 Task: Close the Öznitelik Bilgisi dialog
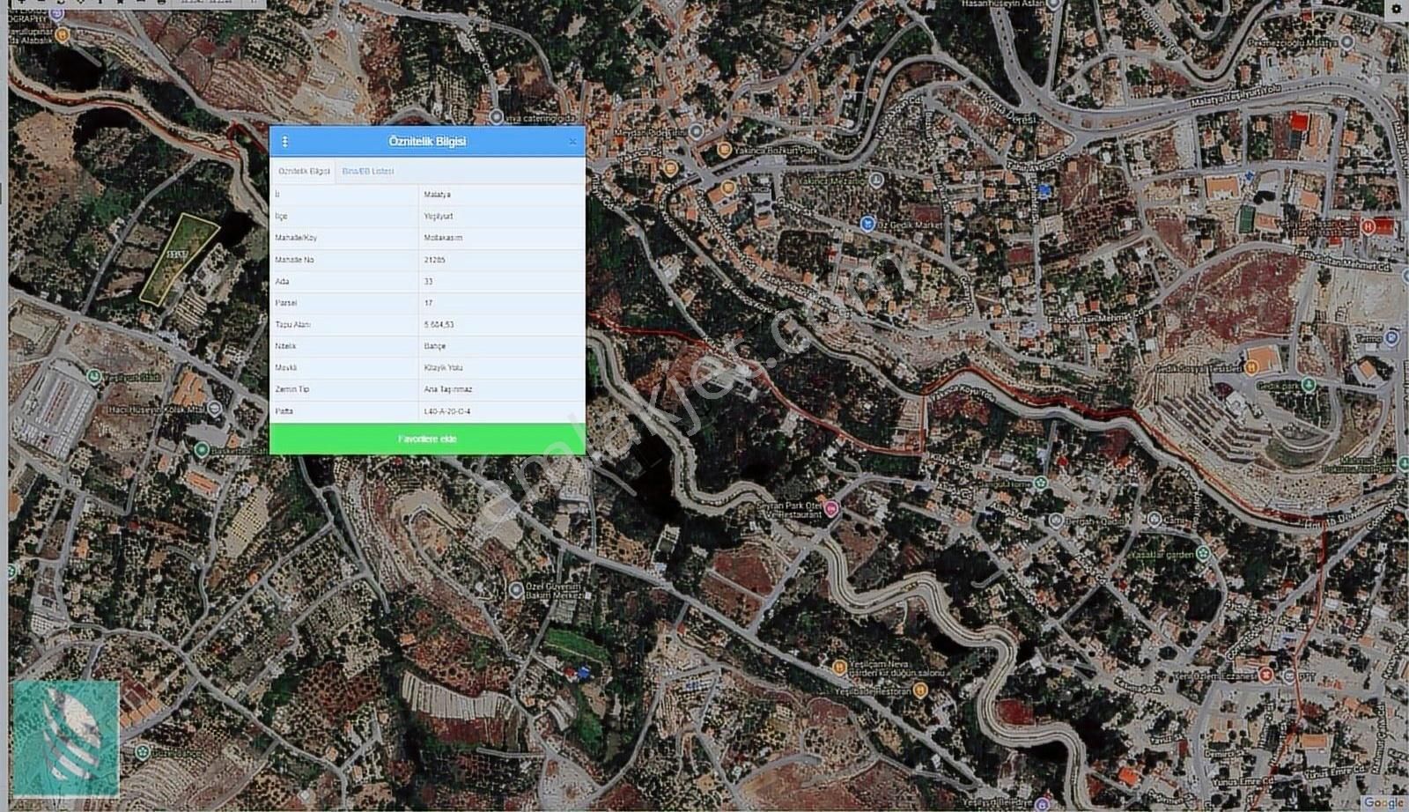pos(572,141)
